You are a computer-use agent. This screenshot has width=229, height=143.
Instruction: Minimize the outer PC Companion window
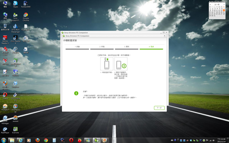tap(161, 33)
